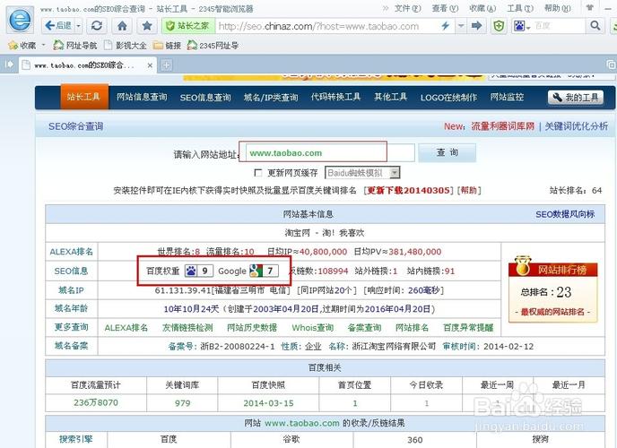Open the 关键词优化分析 link
Image resolution: width=617 pixels, height=448 pixels.
[576, 126]
